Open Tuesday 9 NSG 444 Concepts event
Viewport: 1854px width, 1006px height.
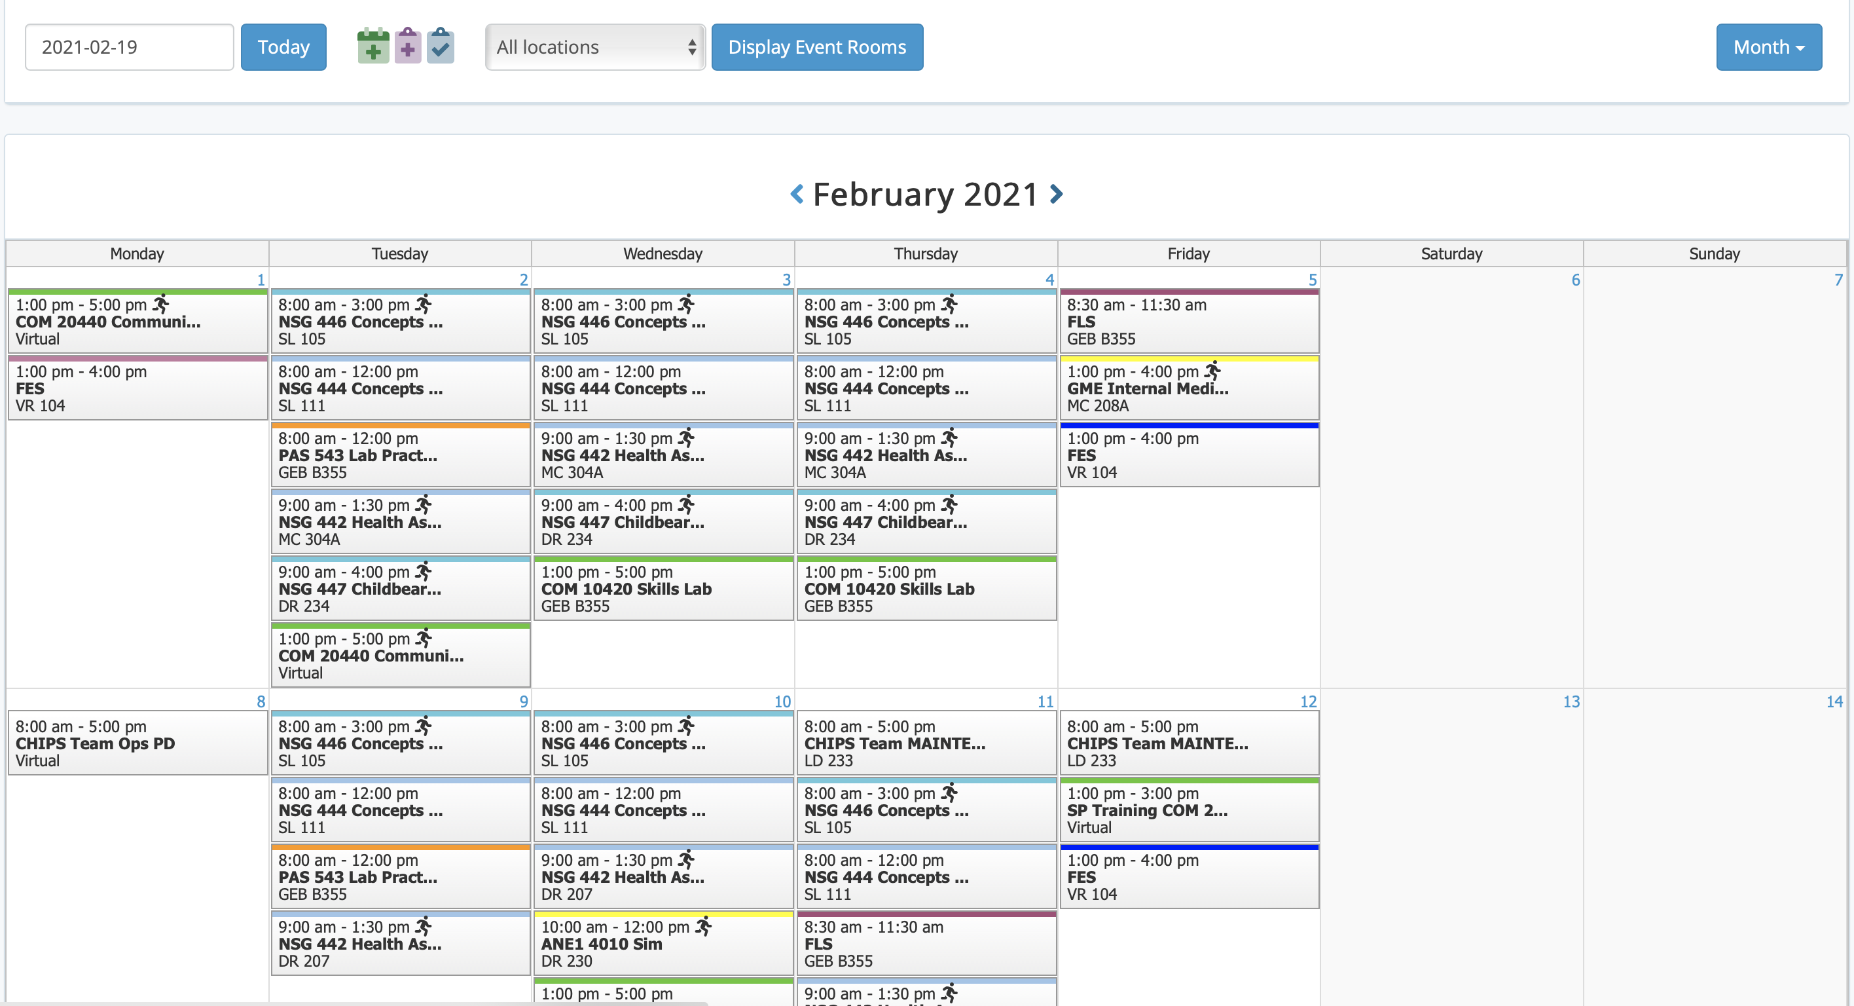point(401,810)
